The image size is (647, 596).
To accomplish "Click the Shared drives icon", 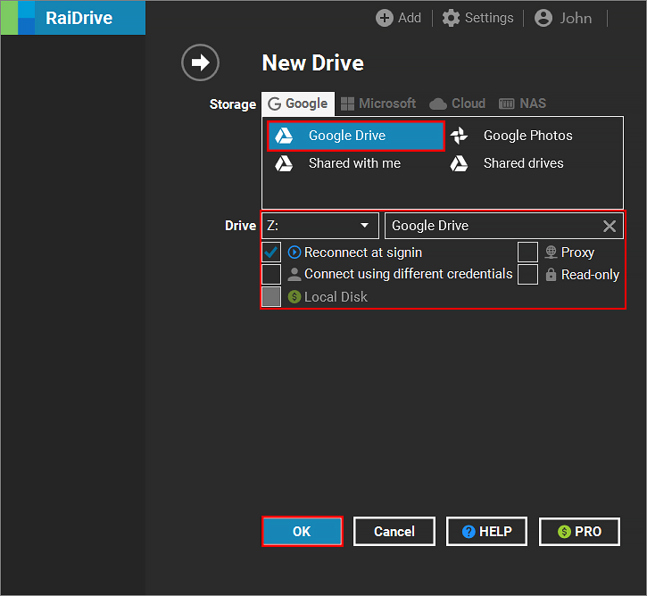I will pos(459,164).
